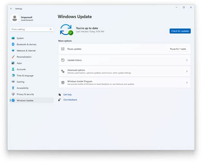The image size is (202, 162).
Task: Click the Time & language globe icon
Action: click(x=13, y=75)
